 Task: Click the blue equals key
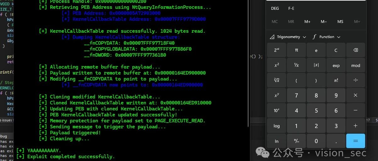coord(356,141)
